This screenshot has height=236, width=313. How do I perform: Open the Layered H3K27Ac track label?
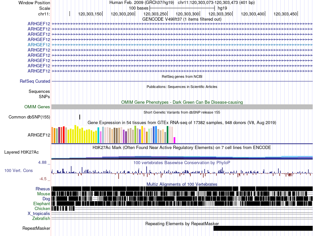(21, 152)
